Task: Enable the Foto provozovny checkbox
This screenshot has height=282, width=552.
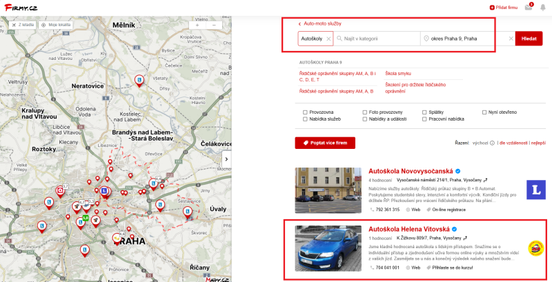Action: pos(365,112)
